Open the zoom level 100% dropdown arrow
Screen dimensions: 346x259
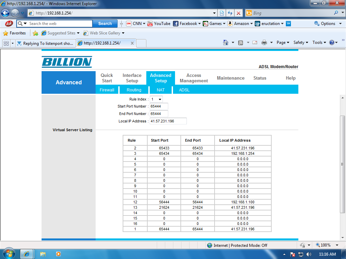click(x=337, y=245)
